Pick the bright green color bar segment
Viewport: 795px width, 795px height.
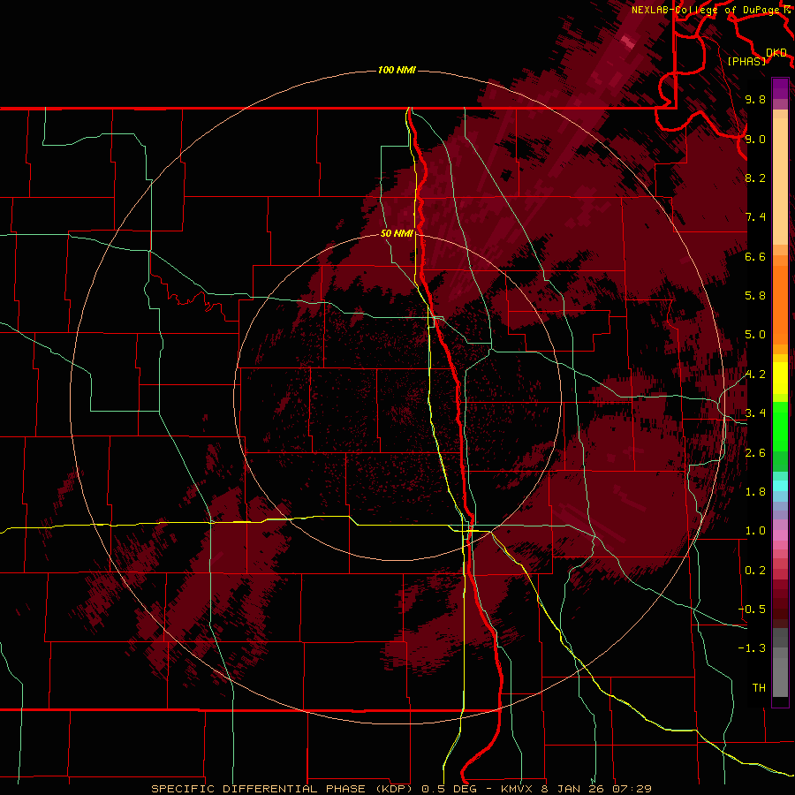coord(780,427)
